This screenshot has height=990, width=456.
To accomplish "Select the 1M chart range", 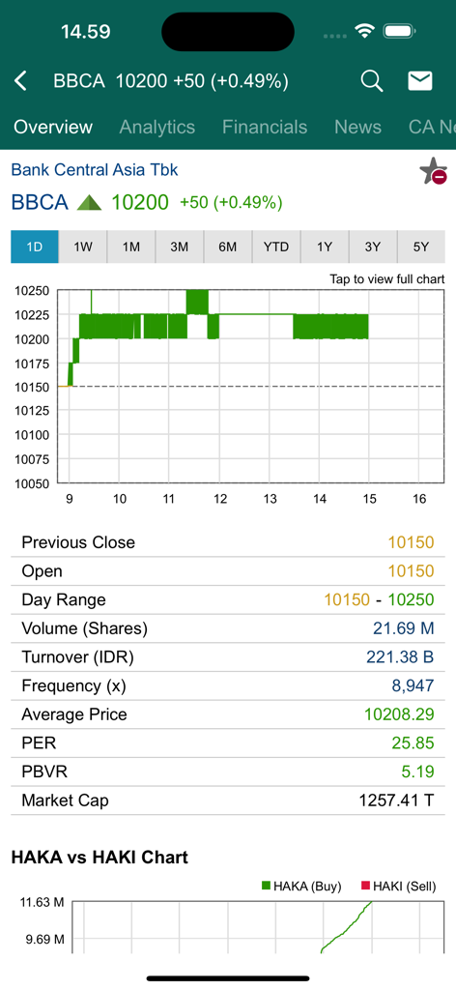I will click(131, 247).
